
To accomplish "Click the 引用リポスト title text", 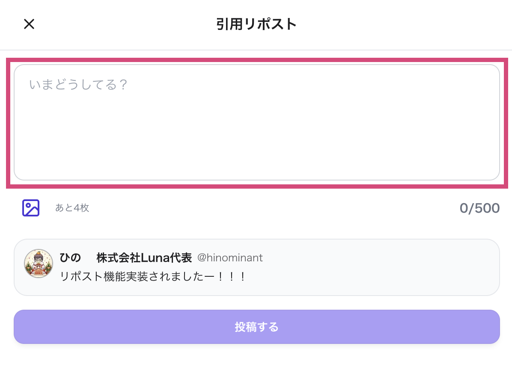I will click(x=256, y=24).
